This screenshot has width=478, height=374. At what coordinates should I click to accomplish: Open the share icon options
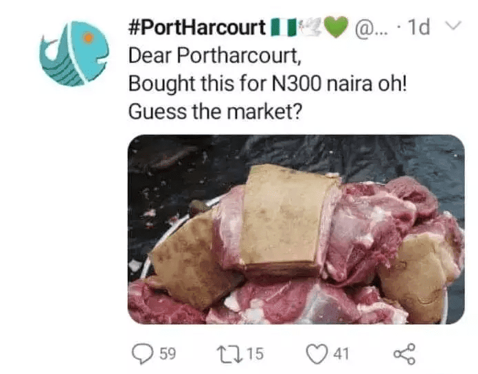click(x=405, y=354)
